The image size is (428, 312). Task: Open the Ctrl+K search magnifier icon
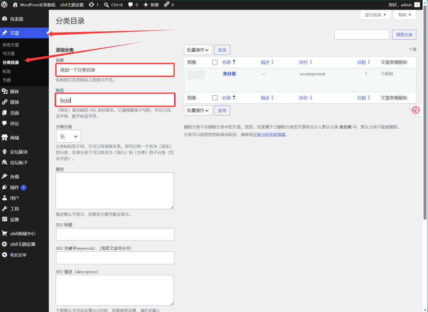106,5
